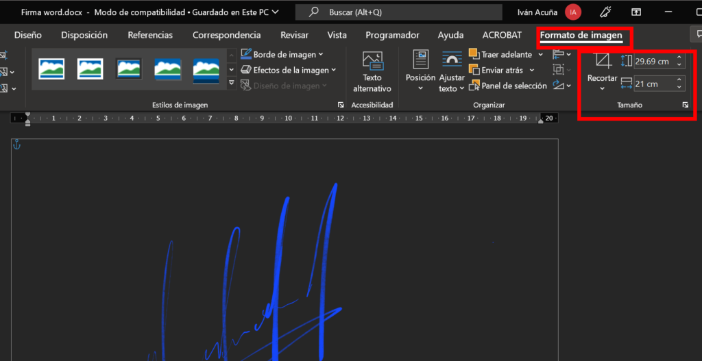Screen dimensions: 702x361
Task: Click the Recortar crop tool icon
Action: click(x=603, y=61)
